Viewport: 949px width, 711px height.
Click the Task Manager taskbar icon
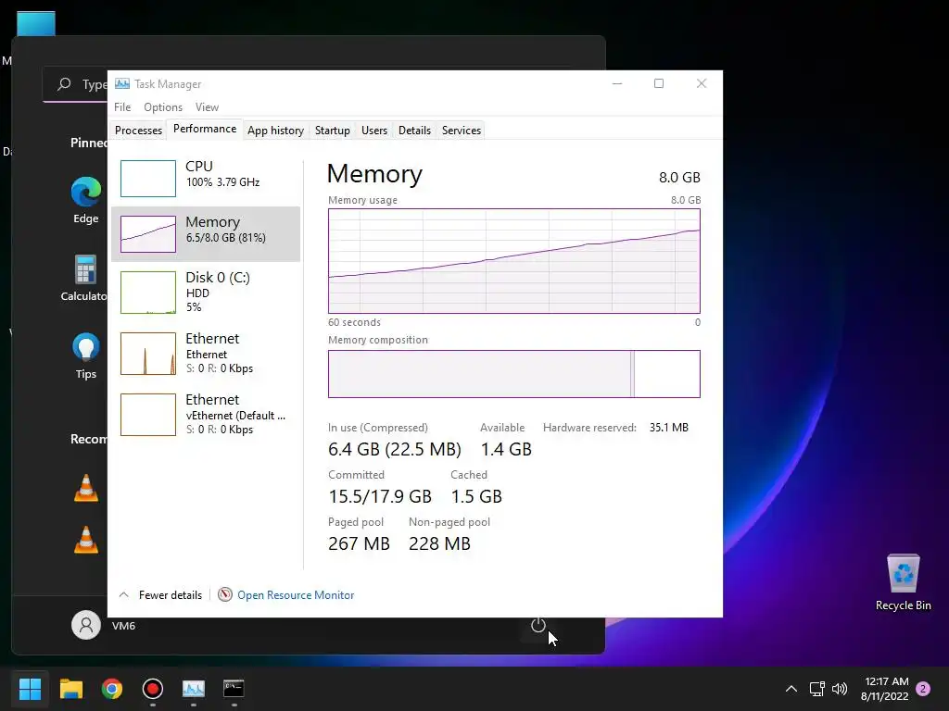(x=194, y=688)
